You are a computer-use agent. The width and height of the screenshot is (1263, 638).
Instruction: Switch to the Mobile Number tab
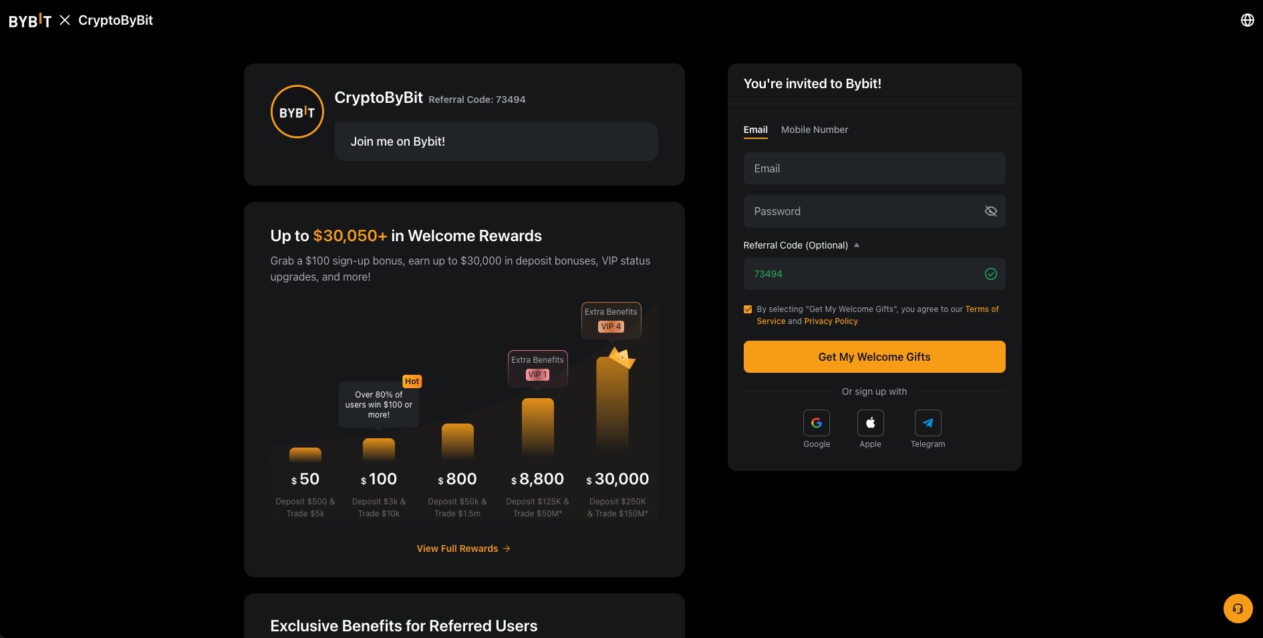point(815,130)
